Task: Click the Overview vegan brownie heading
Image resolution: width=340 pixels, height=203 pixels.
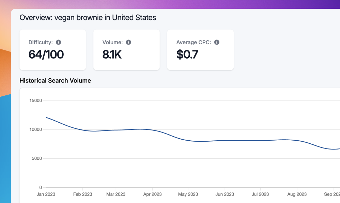Action: click(x=88, y=18)
